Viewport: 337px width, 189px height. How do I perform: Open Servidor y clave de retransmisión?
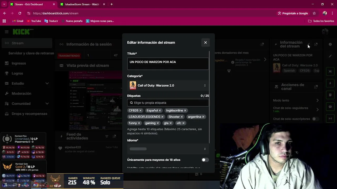31,53
